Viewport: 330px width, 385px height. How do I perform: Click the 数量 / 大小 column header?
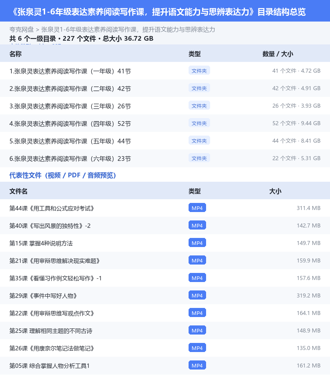click(x=278, y=54)
